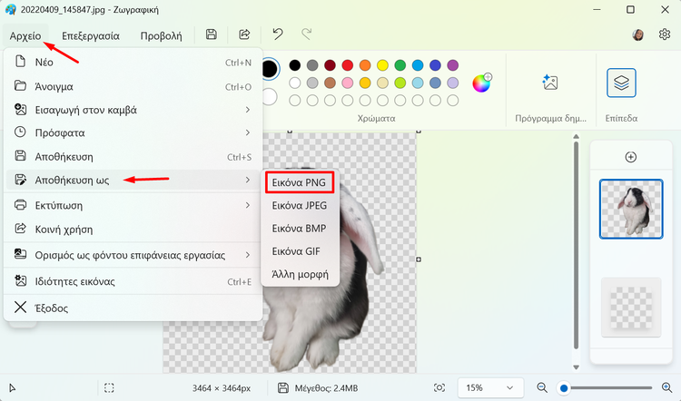Pick the black color swatch
The image size is (681, 401).
point(294,65)
